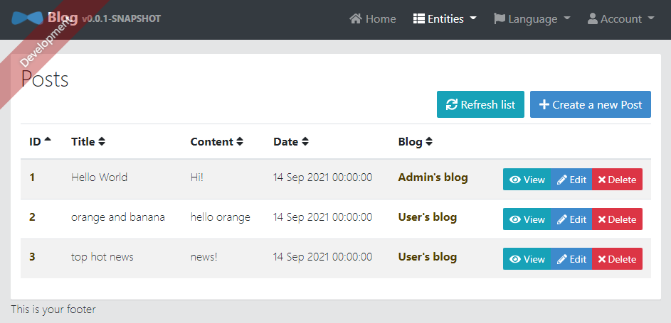
Task: Open the Admin's blog link
Action: pyautogui.click(x=433, y=177)
